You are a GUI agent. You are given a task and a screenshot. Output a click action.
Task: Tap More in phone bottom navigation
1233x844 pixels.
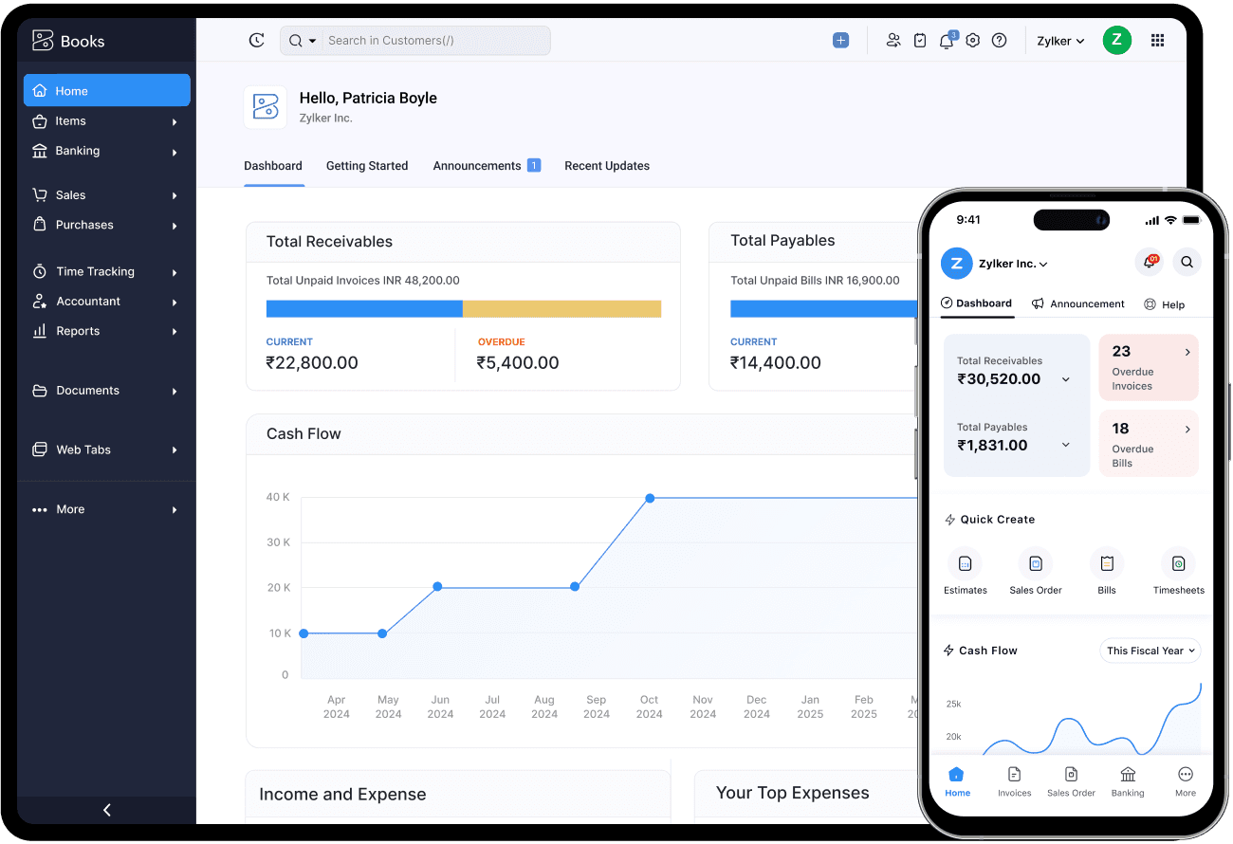1186,781
